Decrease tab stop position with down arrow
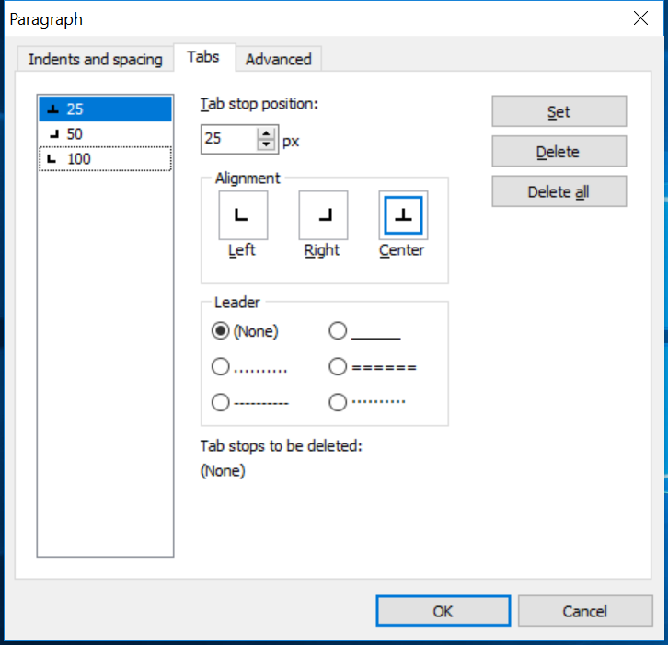Screen dimensions: 668x645 (266, 145)
